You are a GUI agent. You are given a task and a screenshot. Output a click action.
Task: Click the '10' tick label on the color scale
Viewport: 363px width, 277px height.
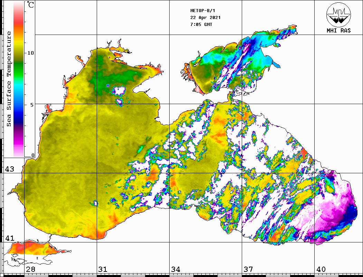click(30, 53)
